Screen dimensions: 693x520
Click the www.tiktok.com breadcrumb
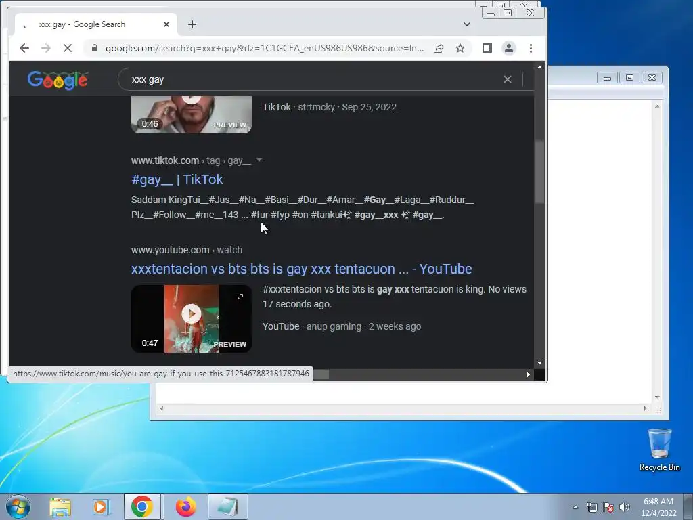[x=165, y=160]
